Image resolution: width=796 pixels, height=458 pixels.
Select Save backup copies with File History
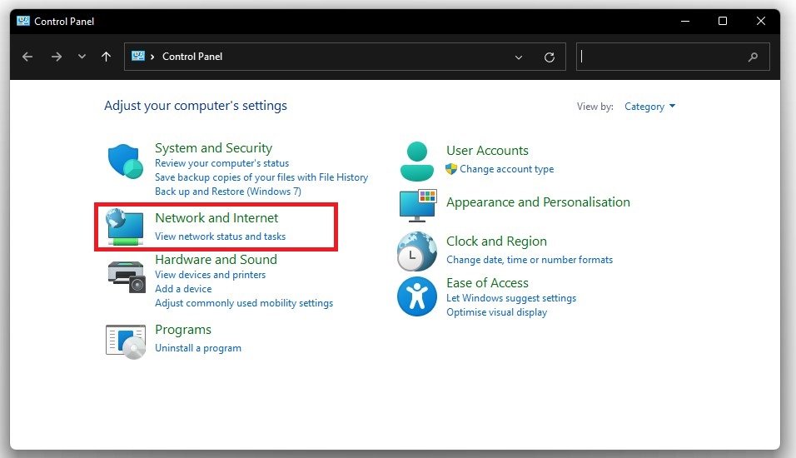(x=261, y=177)
